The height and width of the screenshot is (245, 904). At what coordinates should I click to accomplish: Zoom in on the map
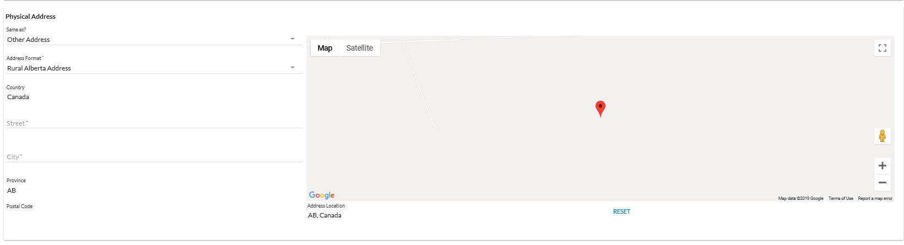pyautogui.click(x=882, y=166)
